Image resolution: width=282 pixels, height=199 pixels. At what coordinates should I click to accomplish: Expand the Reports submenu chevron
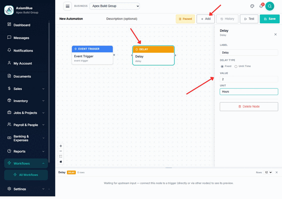point(43,152)
